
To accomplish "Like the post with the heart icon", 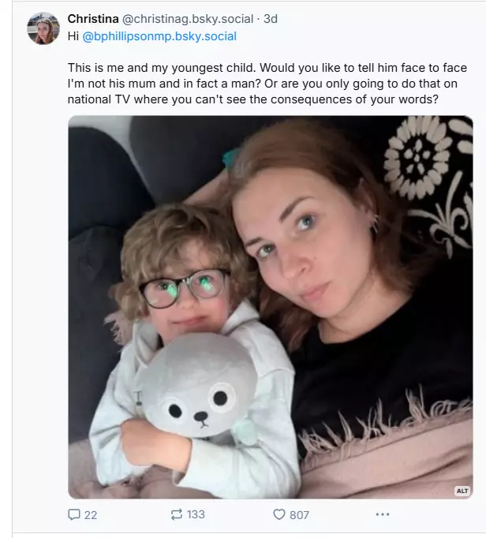I will (x=279, y=514).
